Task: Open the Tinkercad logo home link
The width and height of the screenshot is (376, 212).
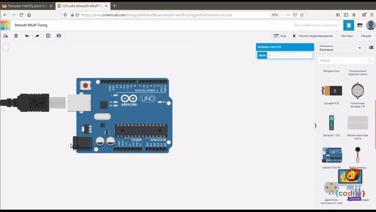Action: (x=5, y=25)
